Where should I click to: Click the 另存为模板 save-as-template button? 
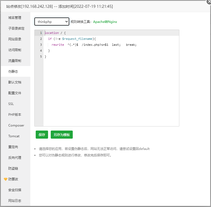point(62,135)
